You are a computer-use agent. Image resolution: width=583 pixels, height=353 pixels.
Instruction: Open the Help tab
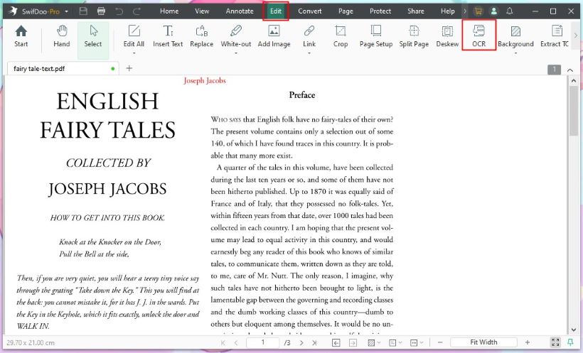click(448, 11)
